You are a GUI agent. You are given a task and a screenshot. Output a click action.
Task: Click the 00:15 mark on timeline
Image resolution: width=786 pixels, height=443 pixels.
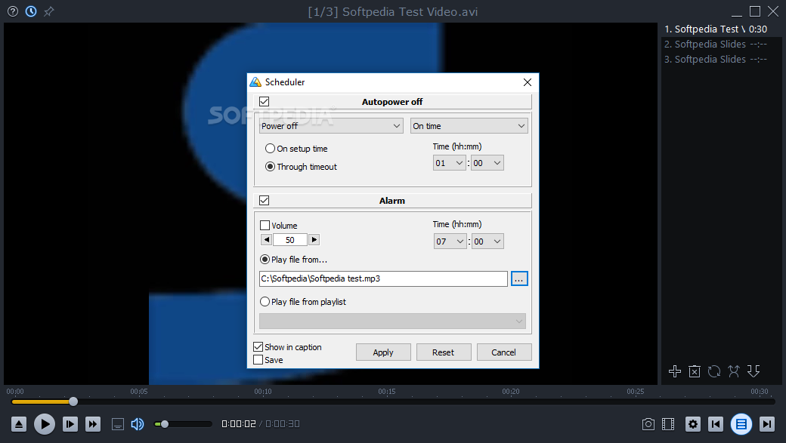[387, 392]
